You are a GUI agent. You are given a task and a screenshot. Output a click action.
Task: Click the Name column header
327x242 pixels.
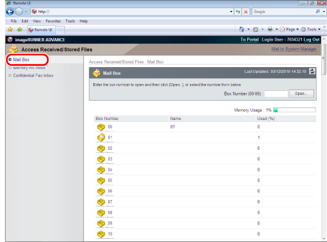[x=176, y=119]
